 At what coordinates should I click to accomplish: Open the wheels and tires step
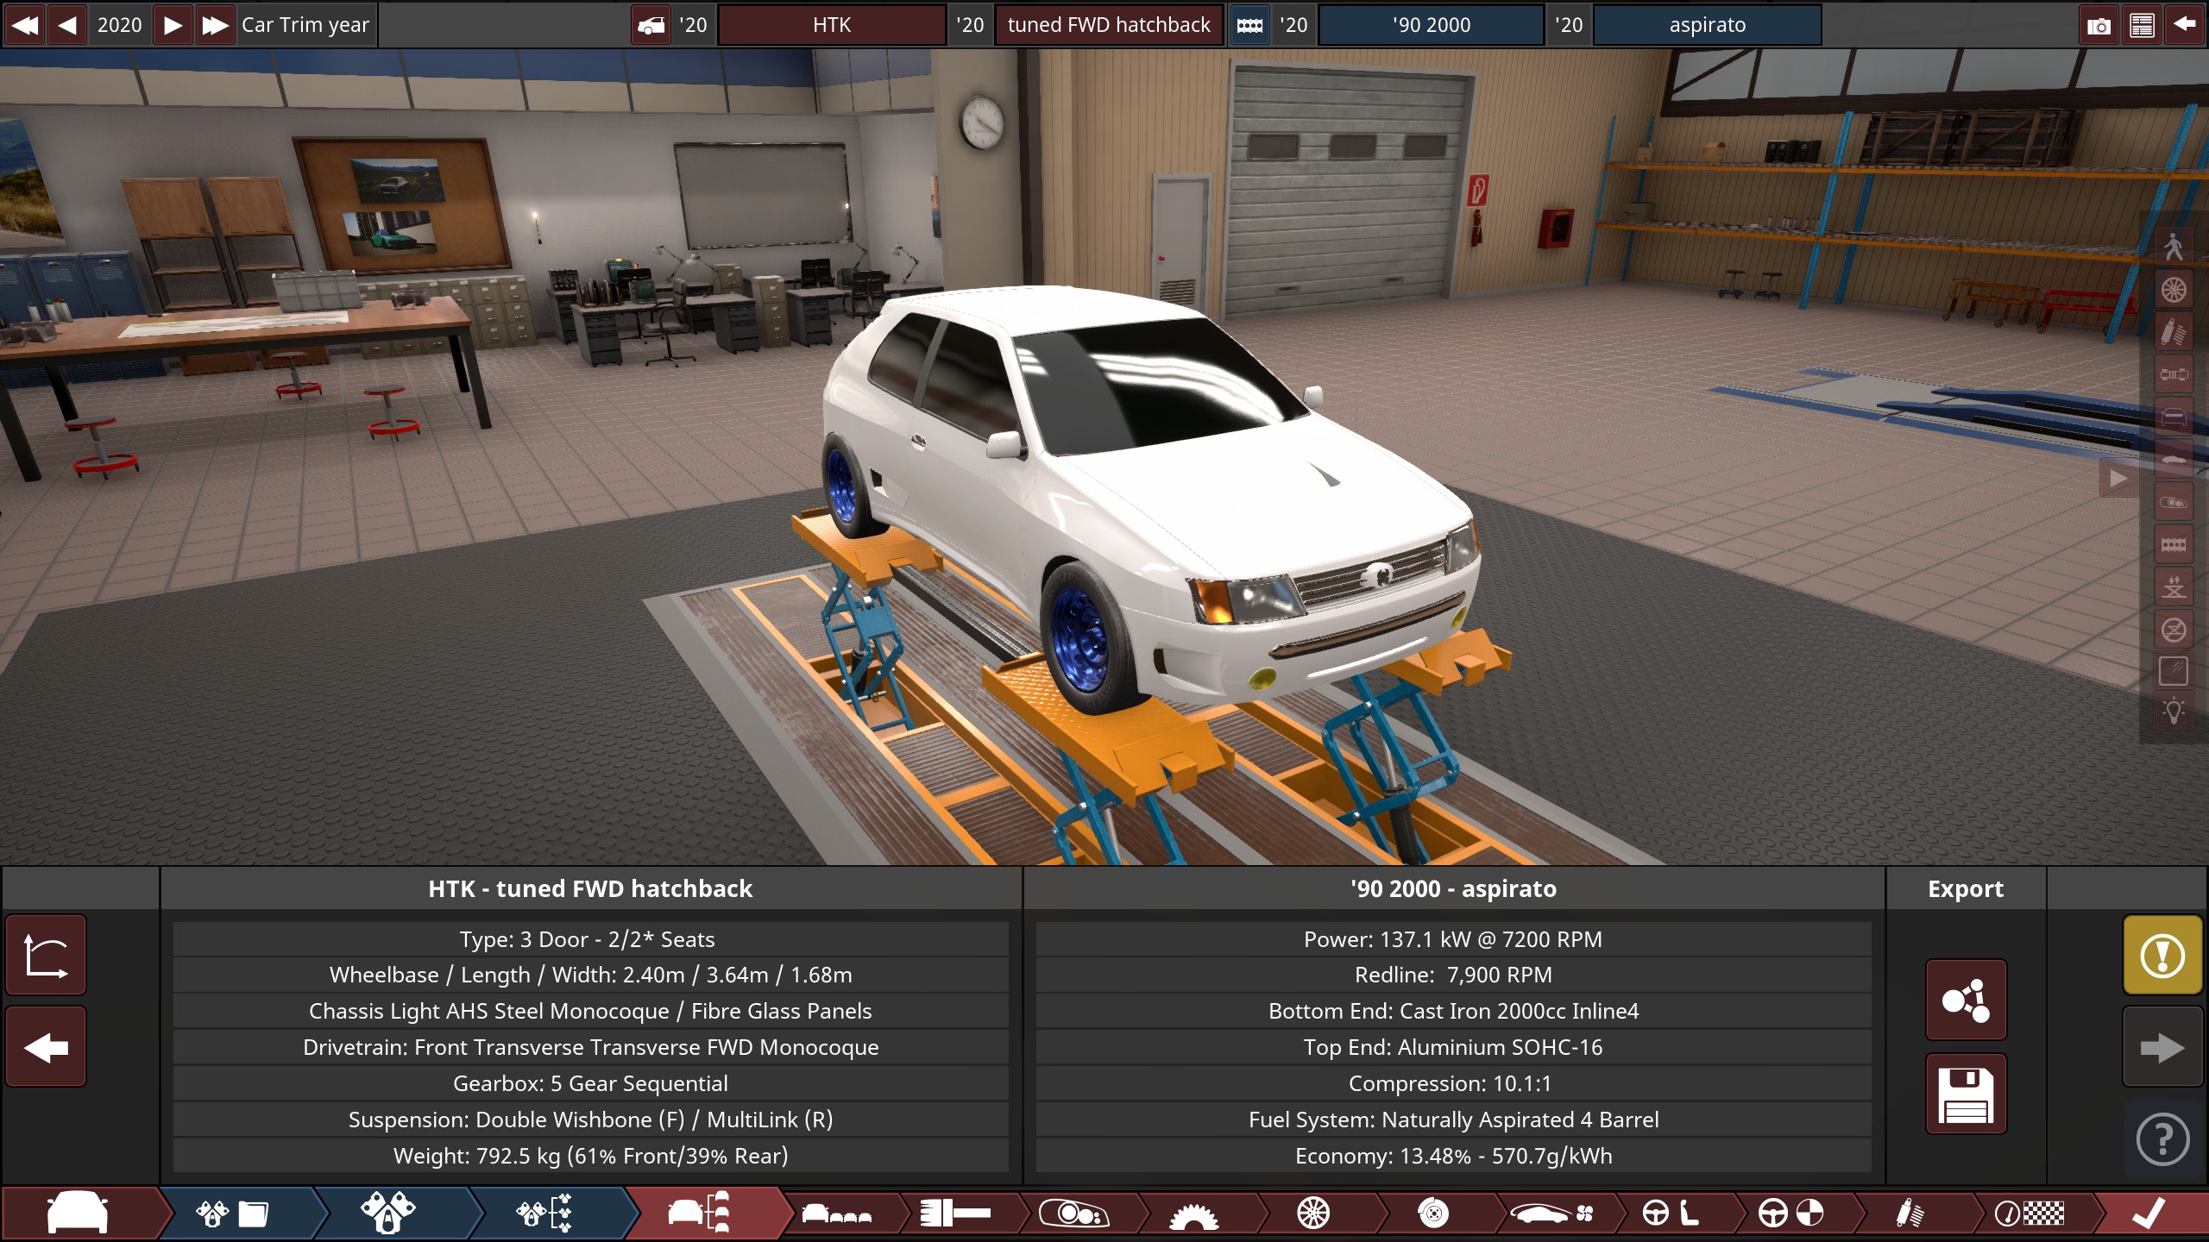(x=1313, y=1214)
